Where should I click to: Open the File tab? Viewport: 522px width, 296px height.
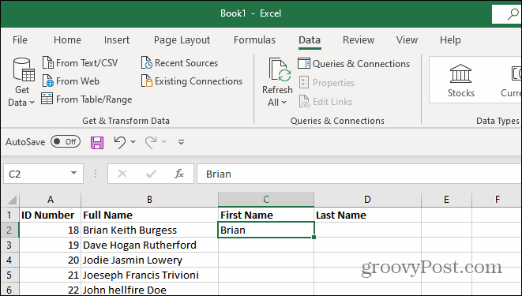[x=20, y=40]
